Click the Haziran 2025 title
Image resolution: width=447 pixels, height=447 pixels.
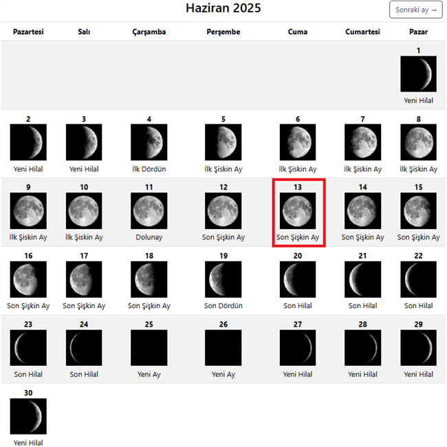[223, 8]
